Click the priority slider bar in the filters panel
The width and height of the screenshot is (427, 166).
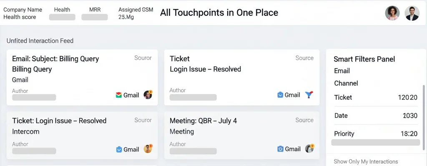376,143
